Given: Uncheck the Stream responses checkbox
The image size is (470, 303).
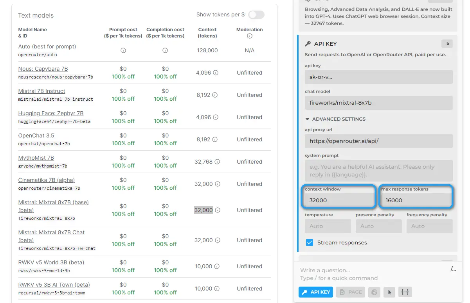Looking at the screenshot, I should click(310, 242).
